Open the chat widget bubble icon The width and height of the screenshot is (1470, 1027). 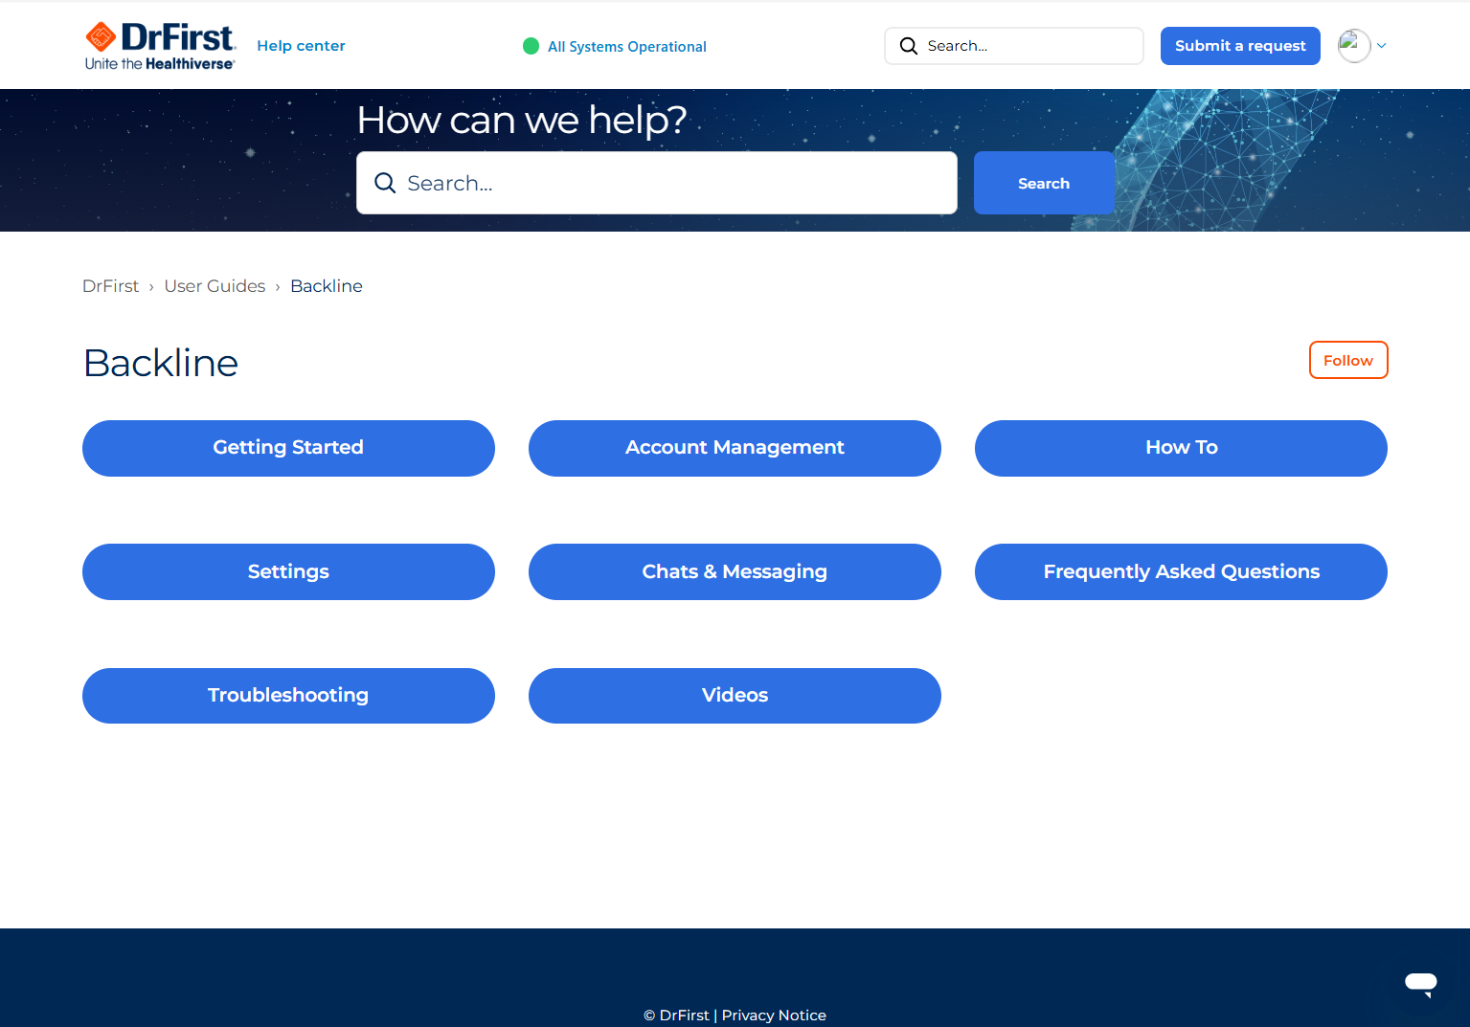[x=1421, y=983]
